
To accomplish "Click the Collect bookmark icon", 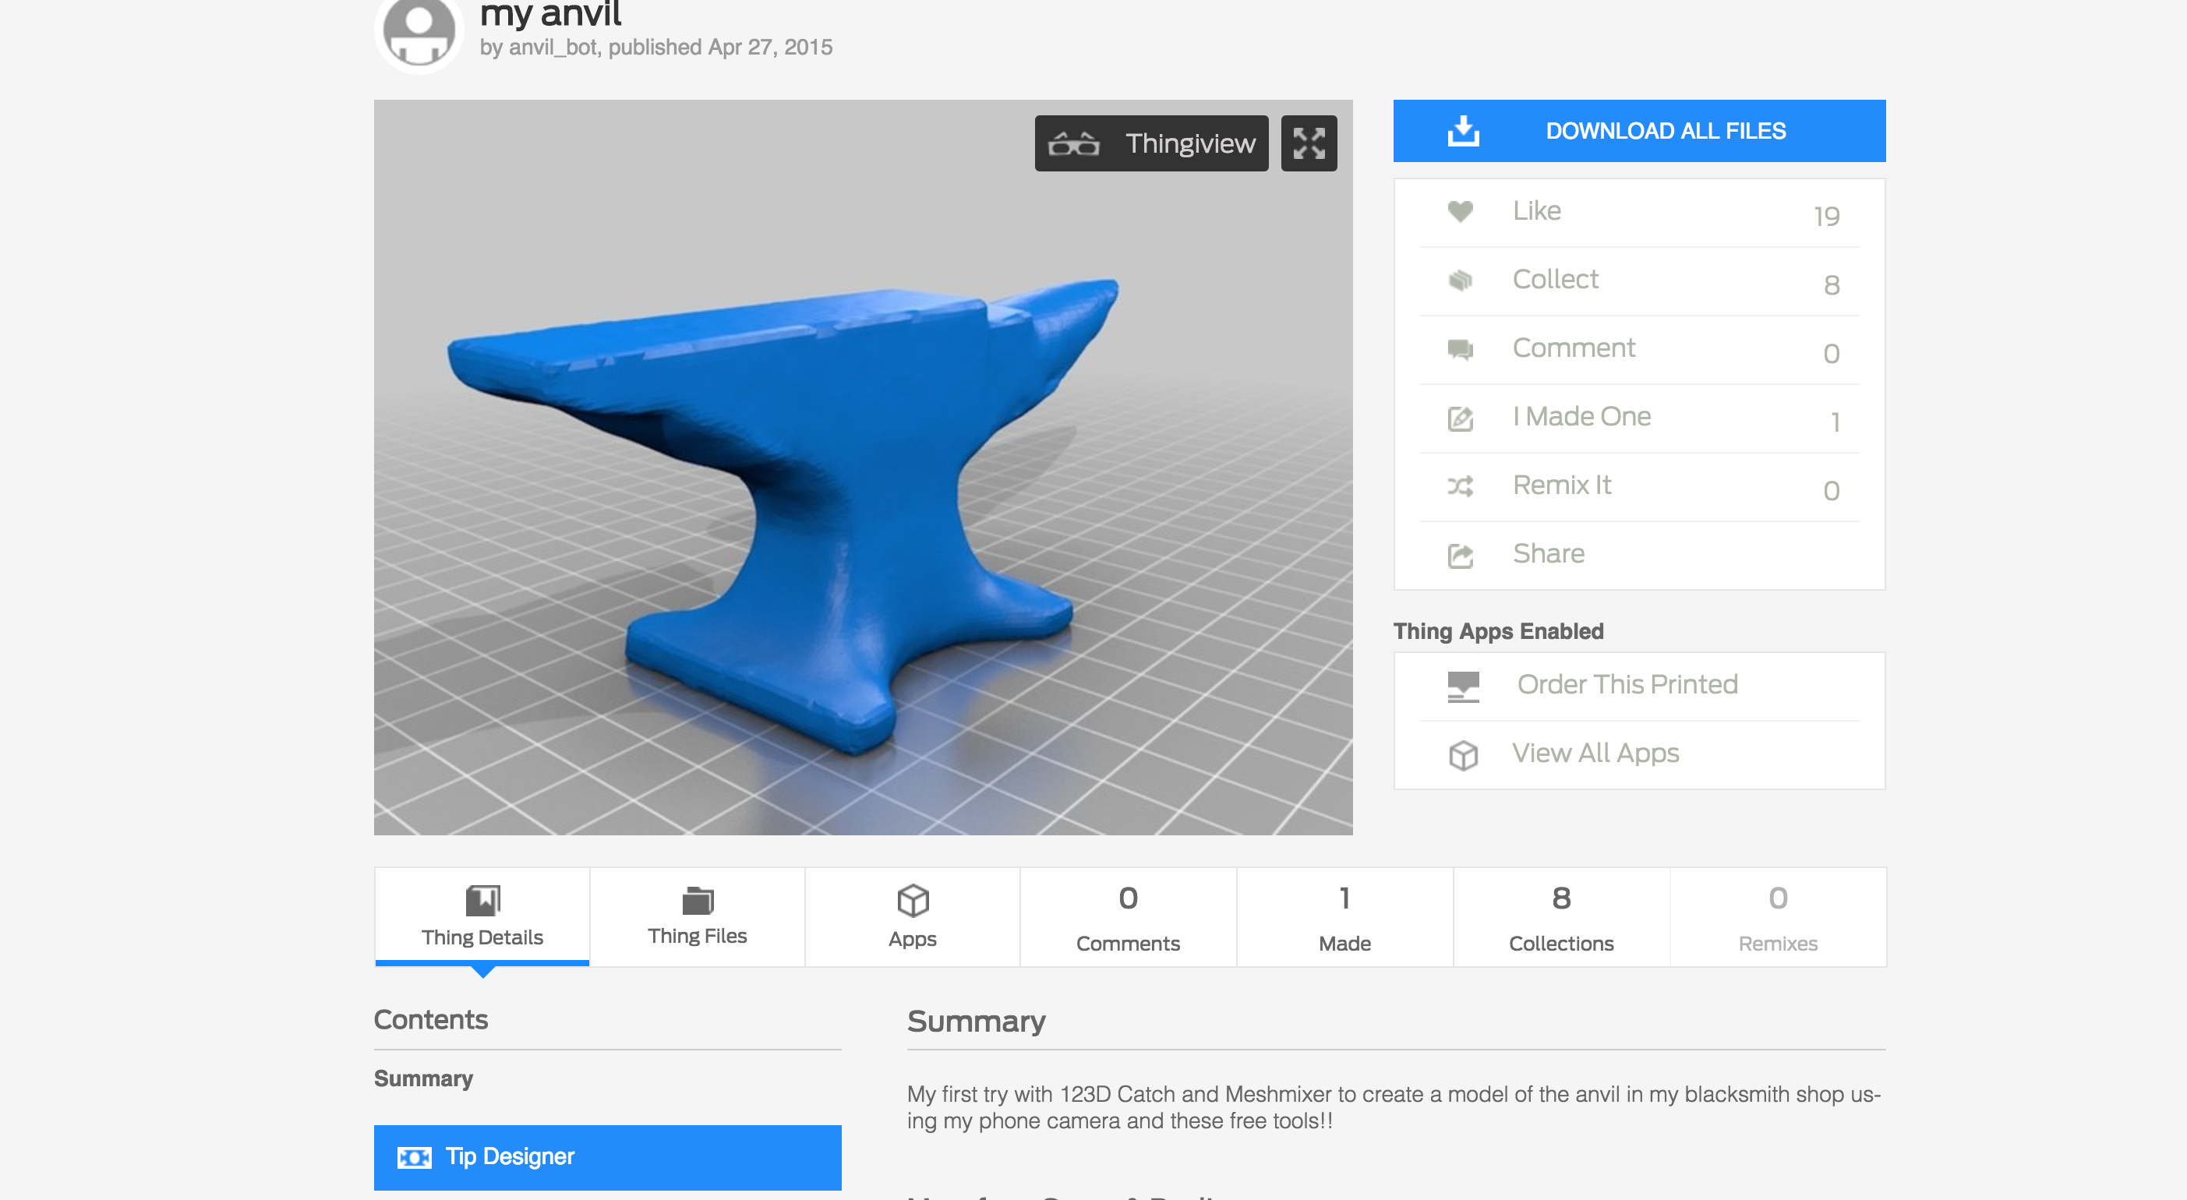I will [1461, 279].
